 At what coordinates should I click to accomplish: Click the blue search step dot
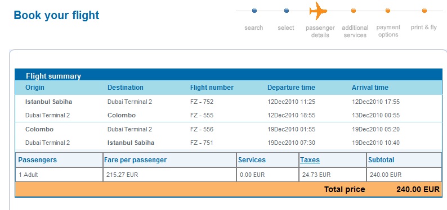tap(254, 11)
